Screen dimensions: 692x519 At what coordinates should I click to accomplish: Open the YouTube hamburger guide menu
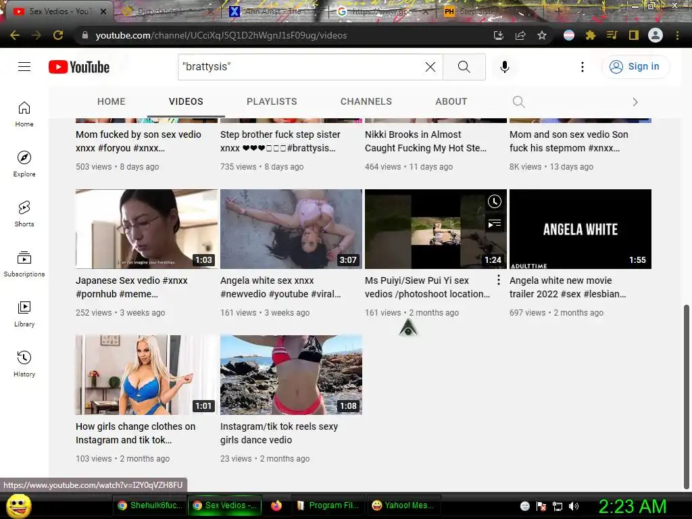click(24, 67)
